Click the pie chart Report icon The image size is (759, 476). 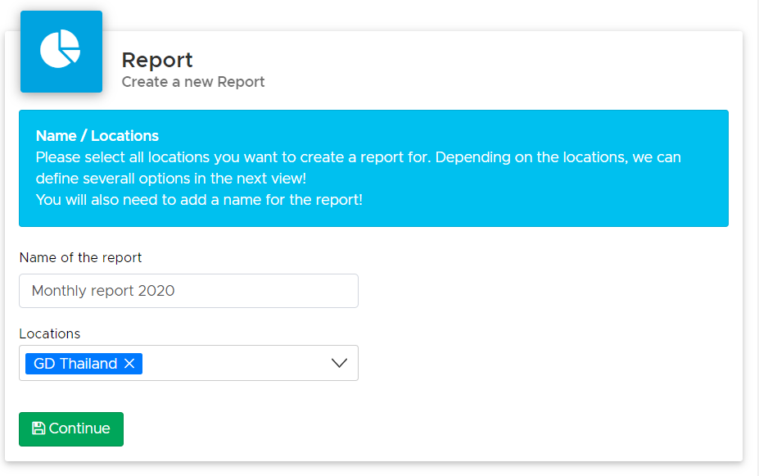[61, 52]
